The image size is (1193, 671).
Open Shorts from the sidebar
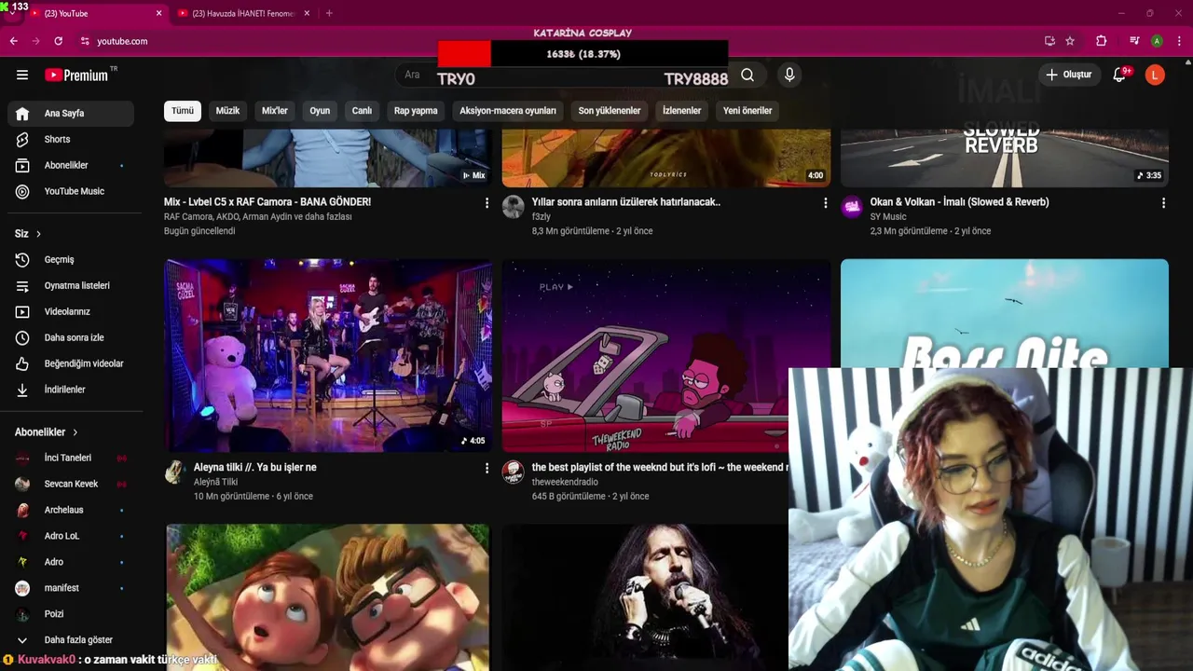[x=71, y=139]
